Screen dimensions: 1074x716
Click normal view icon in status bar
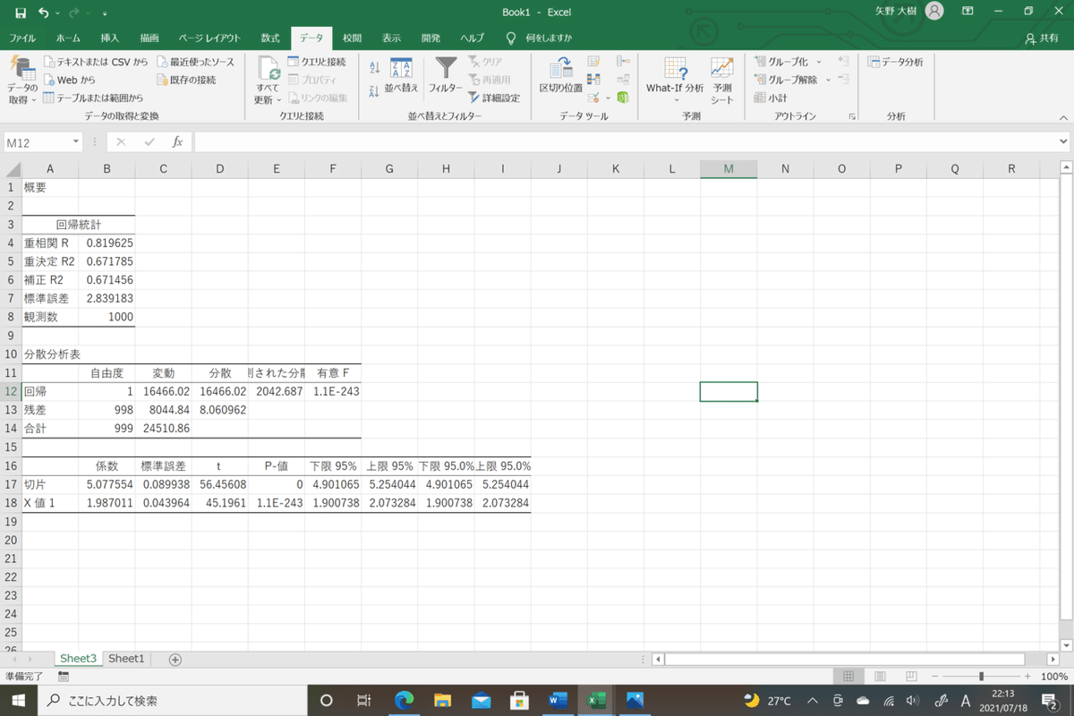tap(848, 677)
